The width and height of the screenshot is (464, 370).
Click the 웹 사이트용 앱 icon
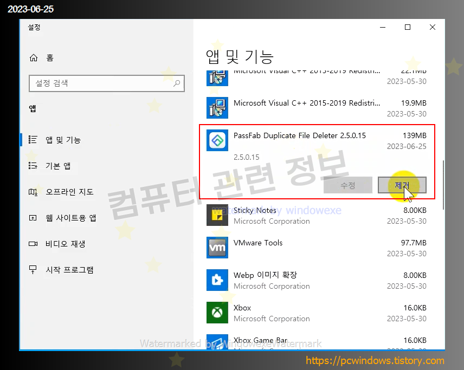(x=33, y=218)
